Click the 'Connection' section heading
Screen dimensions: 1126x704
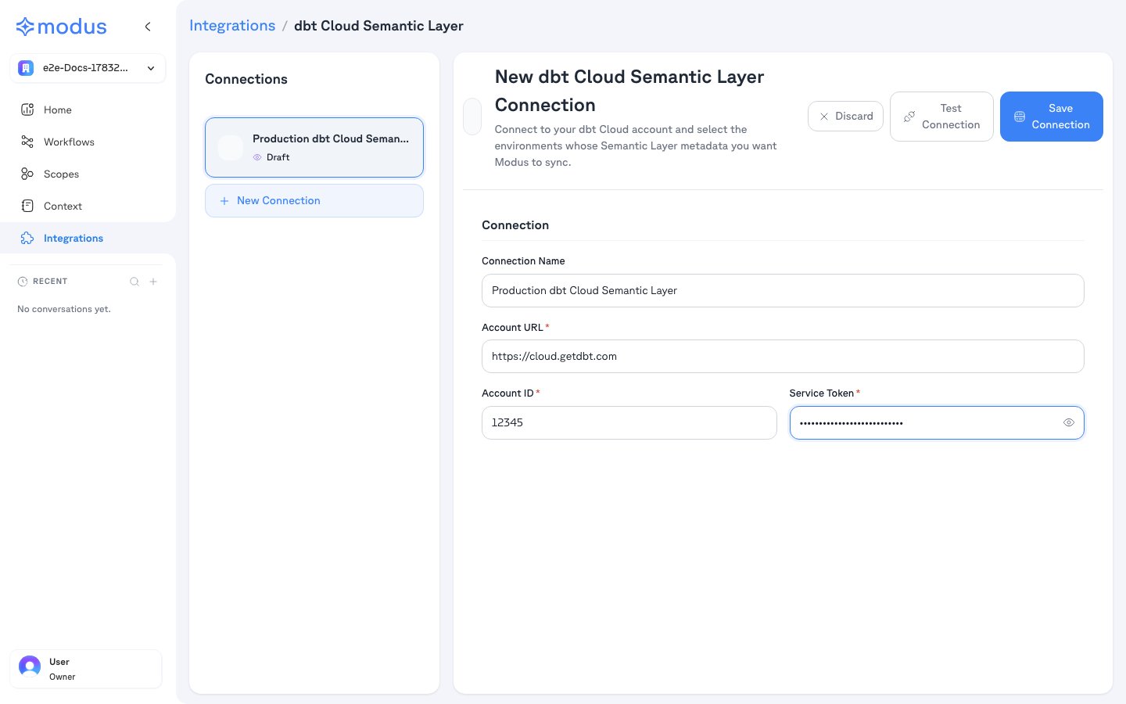(x=515, y=225)
